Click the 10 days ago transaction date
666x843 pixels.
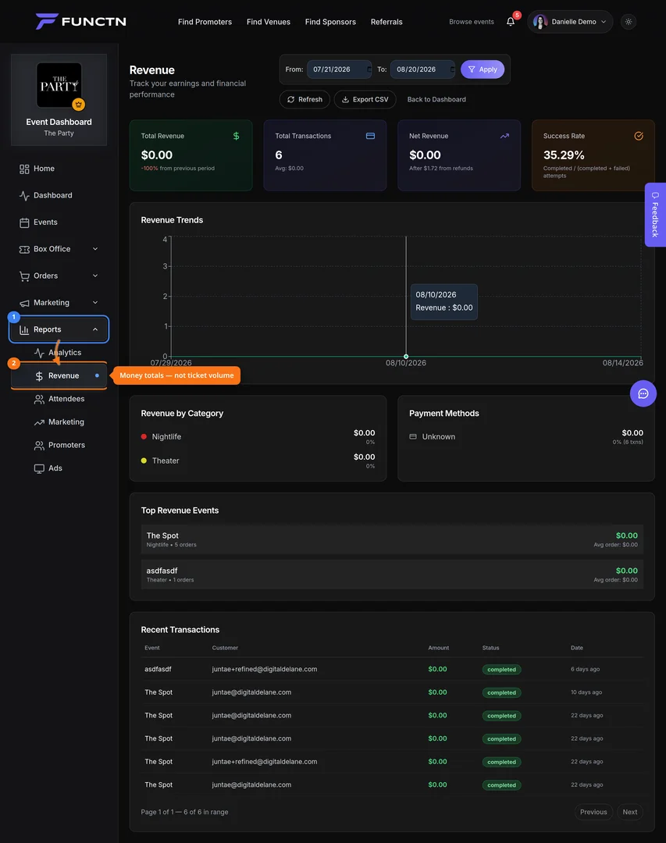click(x=586, y=692)
